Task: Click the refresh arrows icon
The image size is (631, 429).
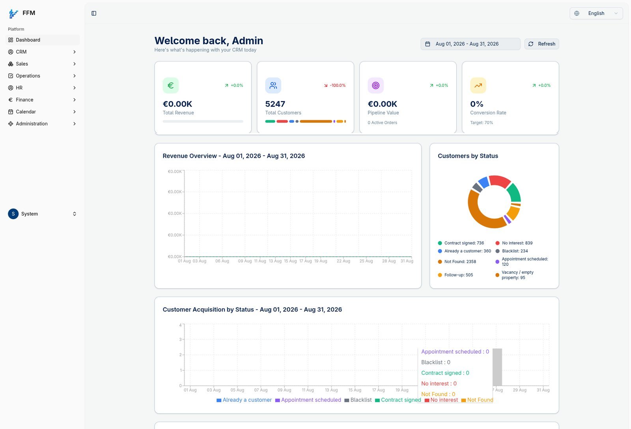Action: [x=531, y=44]
